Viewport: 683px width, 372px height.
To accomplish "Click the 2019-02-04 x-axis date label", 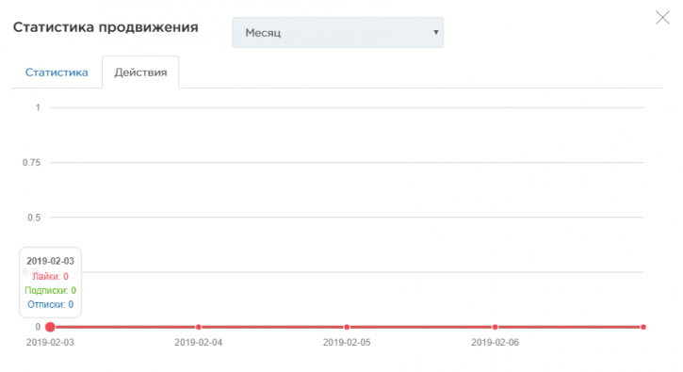I will coord(198,343).
